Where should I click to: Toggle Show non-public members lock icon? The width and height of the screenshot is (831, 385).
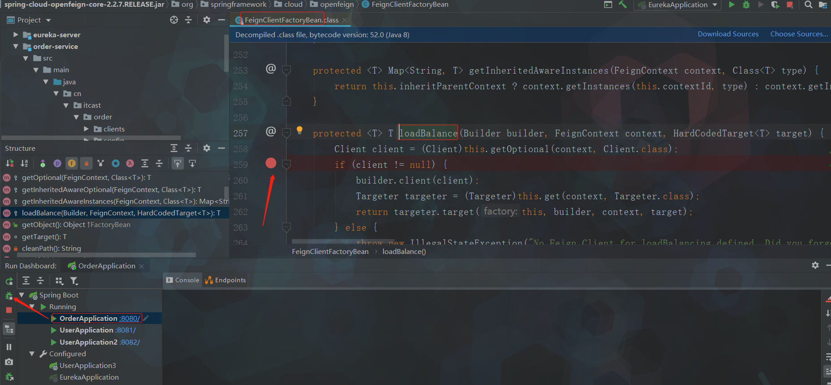(x=87, y=163)
